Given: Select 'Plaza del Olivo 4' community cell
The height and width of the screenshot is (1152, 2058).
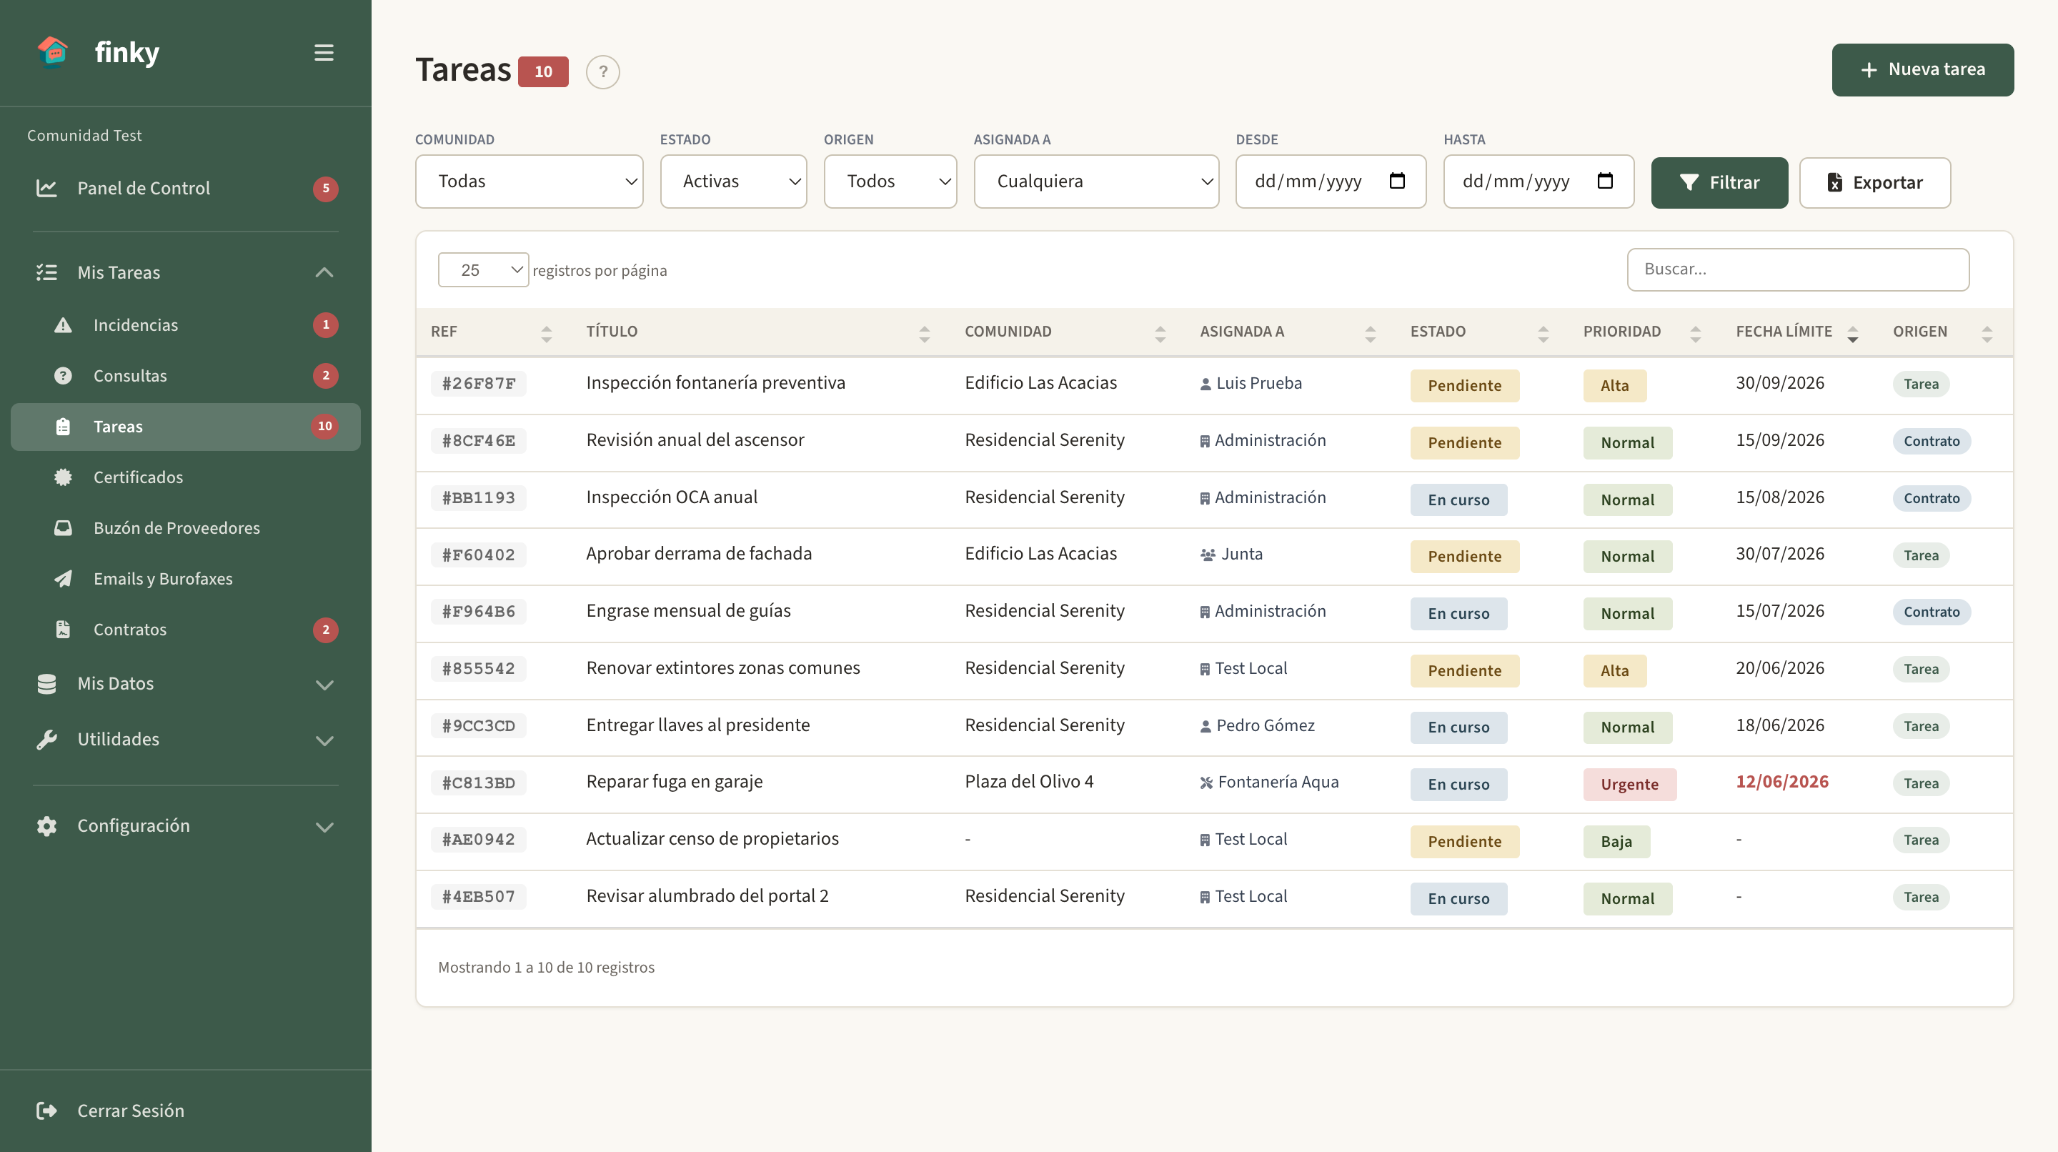Looking at the screenshot, I should 1029,782.
